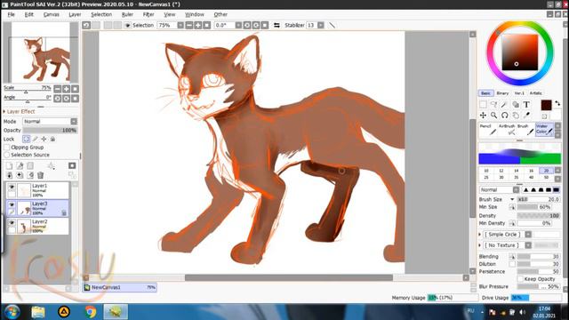Viewport: 569px width, 320px height.
Task: Open the Layer menu
Action: [x=75, y=14]
